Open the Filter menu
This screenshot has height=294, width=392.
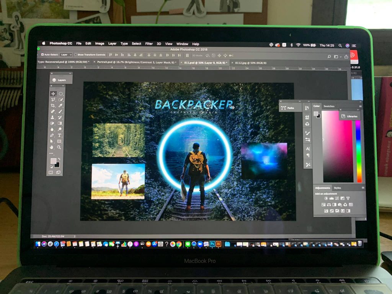[x=149, y=44]
